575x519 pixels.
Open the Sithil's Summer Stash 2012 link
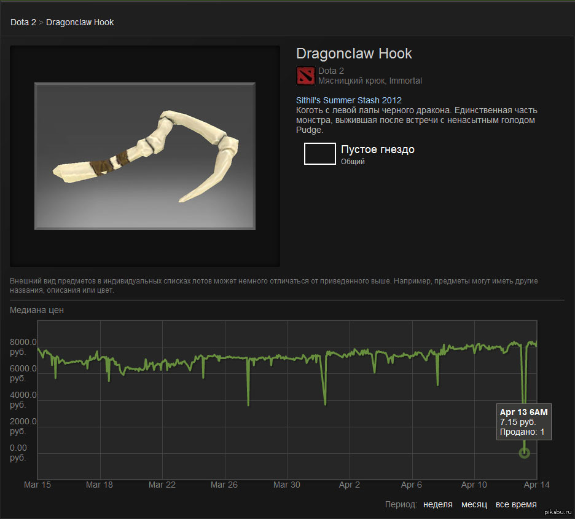click(x=348, y=100)
